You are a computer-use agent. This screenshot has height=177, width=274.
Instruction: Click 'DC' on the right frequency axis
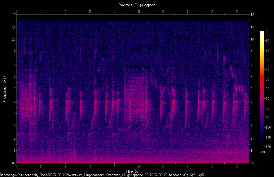tap(252, 163)
